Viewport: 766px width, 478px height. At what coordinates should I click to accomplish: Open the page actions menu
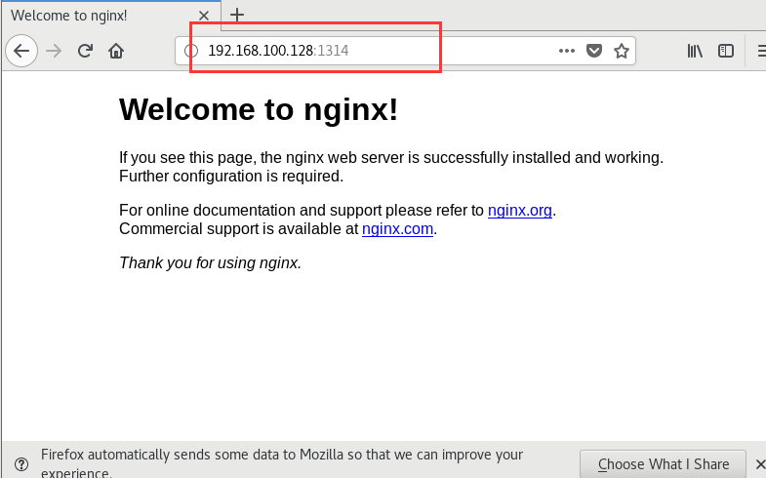(x=567, y=51)
